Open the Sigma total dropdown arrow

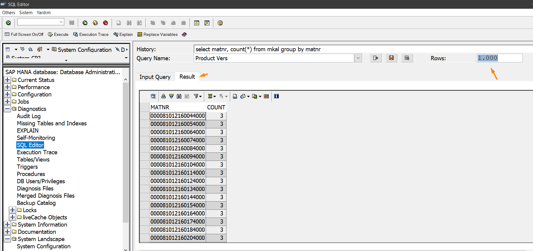point(215,97)
